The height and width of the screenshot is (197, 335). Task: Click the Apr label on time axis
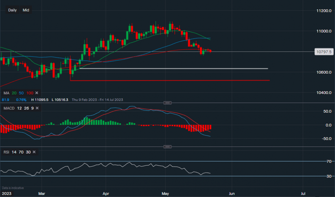[x=106, y=193]
